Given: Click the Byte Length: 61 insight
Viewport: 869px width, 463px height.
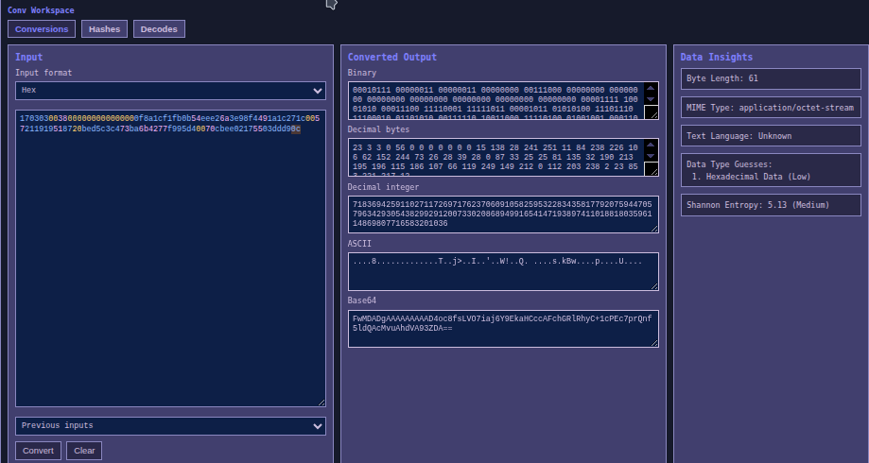Looking at the screenshot, I should pos(771,78).
